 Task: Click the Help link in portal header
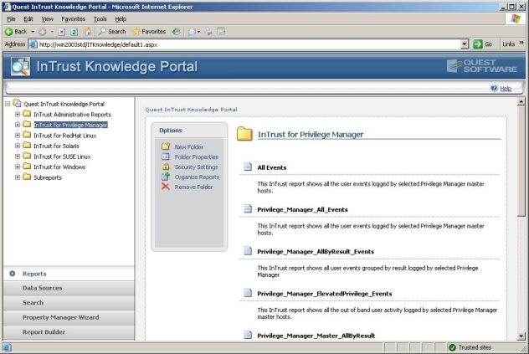click(506, 89)
